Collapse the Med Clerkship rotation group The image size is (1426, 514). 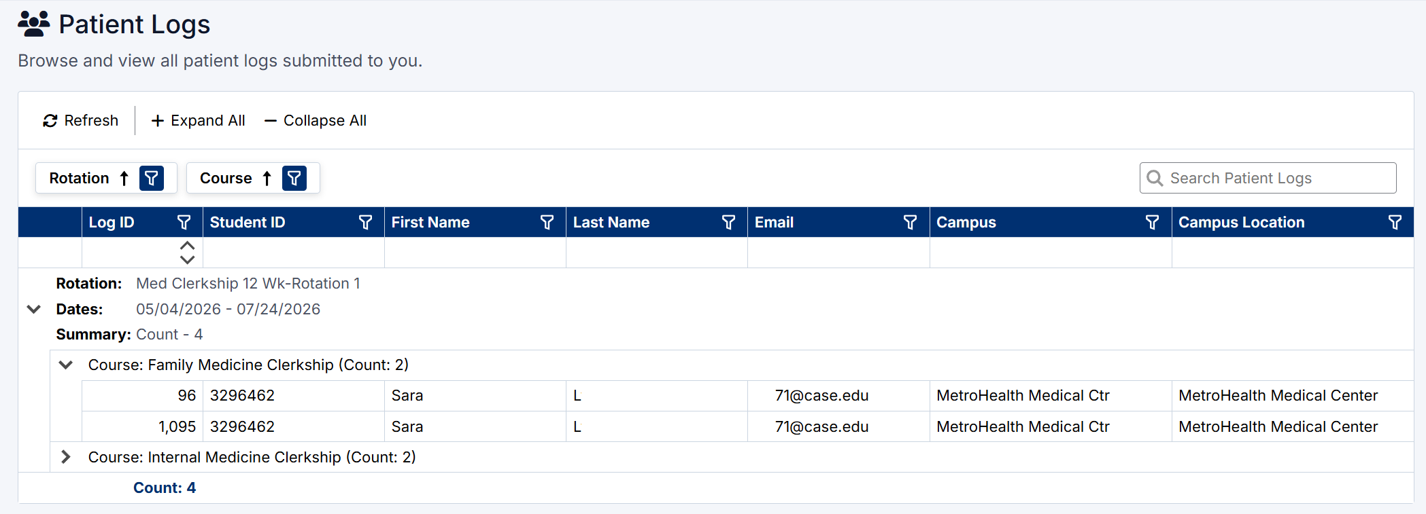pos(34,310)
